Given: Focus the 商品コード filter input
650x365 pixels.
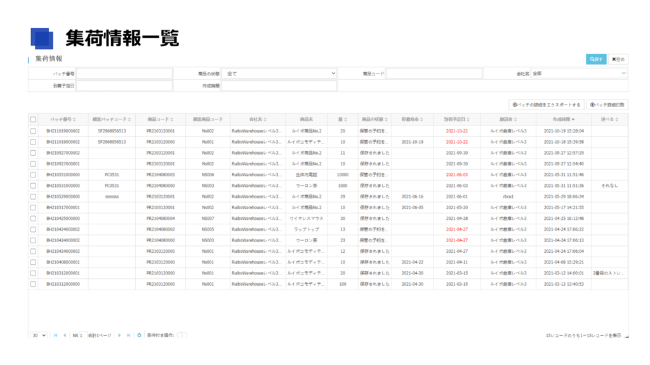Looking at the screenshot, I should point(434,74).
